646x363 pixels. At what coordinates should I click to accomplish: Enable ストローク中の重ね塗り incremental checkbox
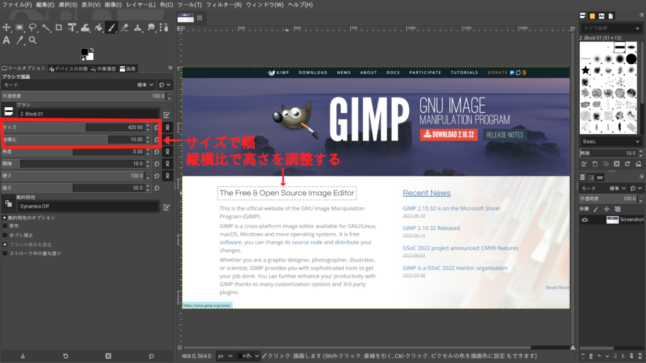click(x=5, y=253)
